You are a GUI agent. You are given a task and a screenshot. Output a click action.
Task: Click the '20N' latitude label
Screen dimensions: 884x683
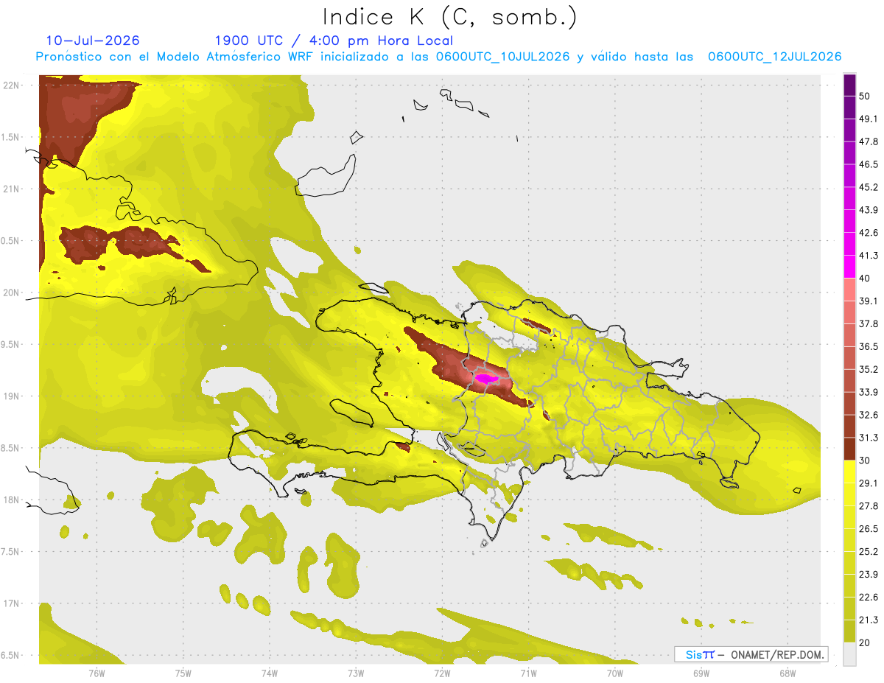point(12,293)
